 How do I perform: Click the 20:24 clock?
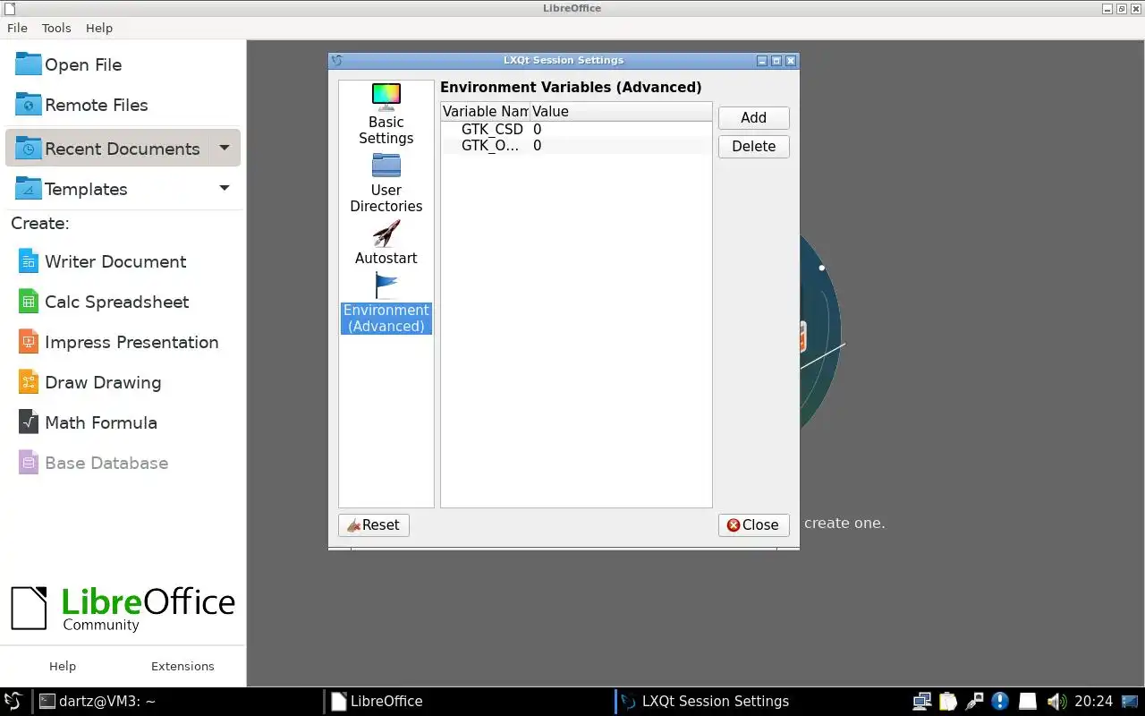1093,701
